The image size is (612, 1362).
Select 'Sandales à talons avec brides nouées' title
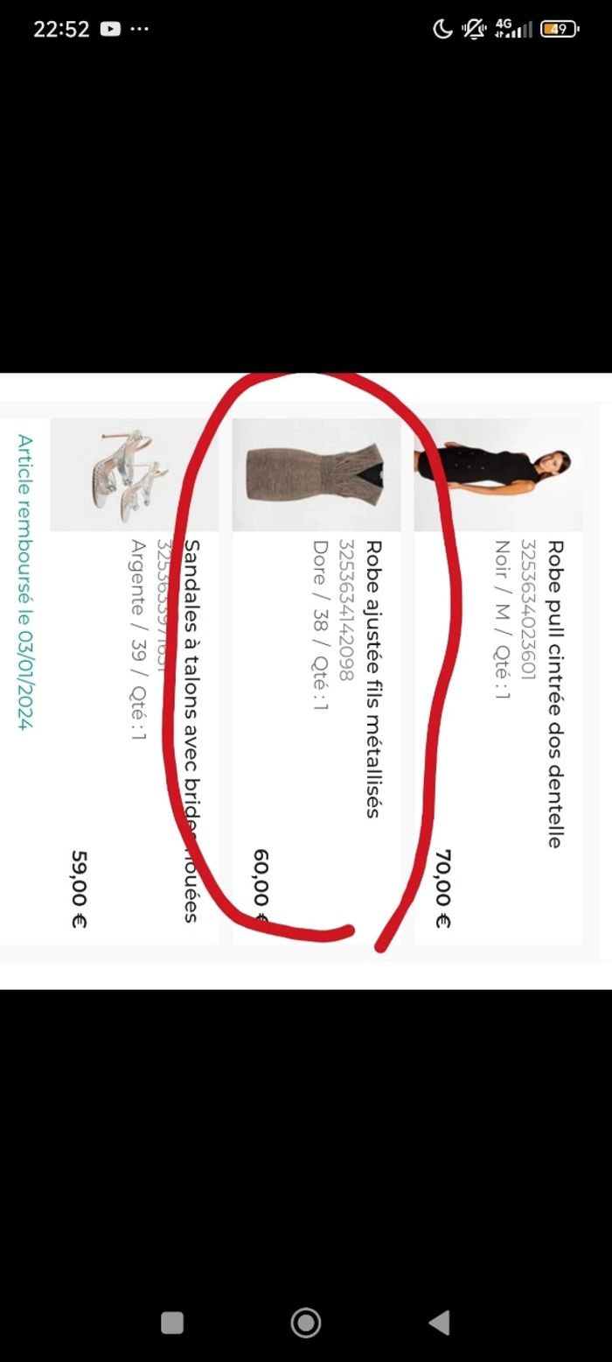click(191, 731)
